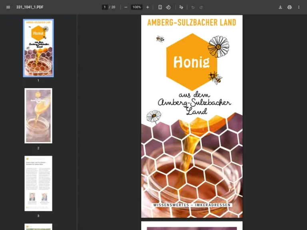307x230 pixels.
Task: Zoom out with the minus icon
Action: (x=126, y=7)
